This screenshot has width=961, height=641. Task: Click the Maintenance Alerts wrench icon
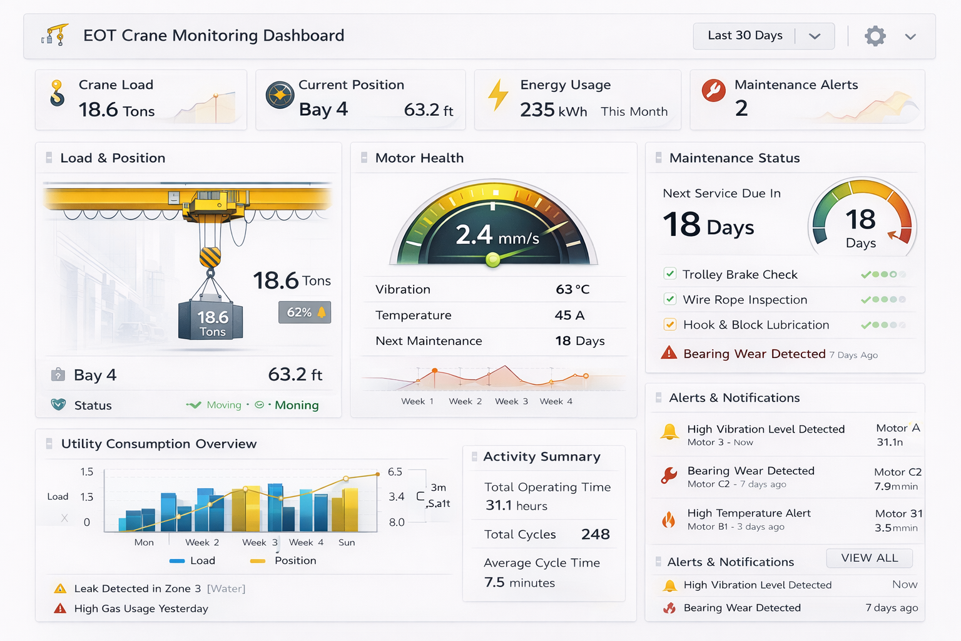tap(713, 91)
